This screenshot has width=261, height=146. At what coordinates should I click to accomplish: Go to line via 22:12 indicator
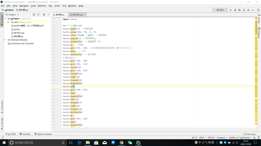[x=194, y=138]
